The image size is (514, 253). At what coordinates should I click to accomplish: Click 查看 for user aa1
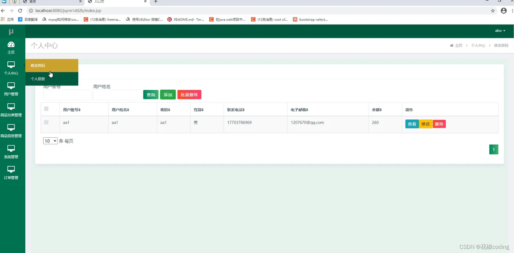pyautogui.click(x=412, y=124)
